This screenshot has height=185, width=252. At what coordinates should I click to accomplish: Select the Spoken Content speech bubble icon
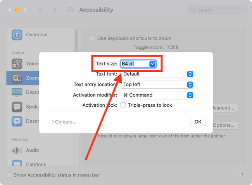click(x=17, y=107)
